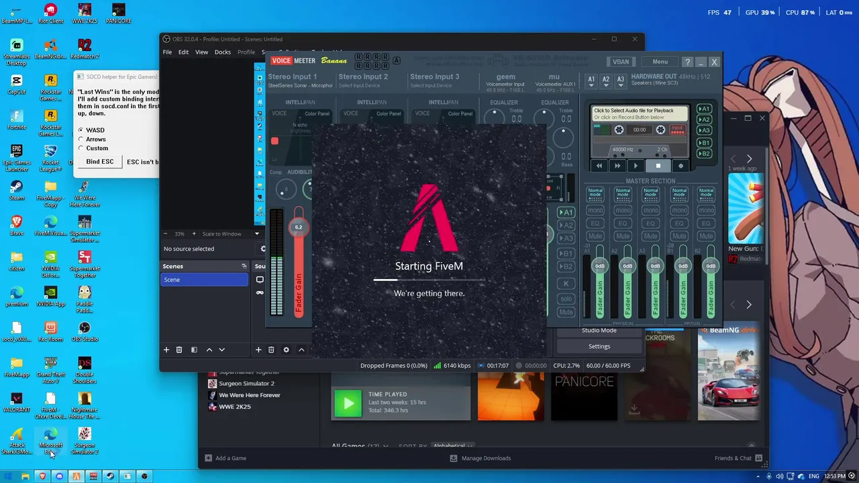The height and width of the screenshot is (483, 859).
Task: Fast forward the Voicemeeter cassette recorder
Action: (617, 166)
